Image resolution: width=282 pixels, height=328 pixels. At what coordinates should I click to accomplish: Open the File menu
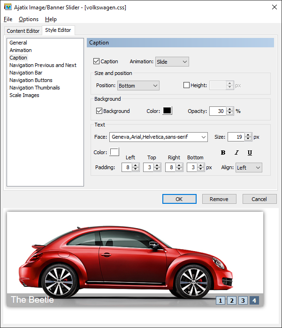point(8,19)
